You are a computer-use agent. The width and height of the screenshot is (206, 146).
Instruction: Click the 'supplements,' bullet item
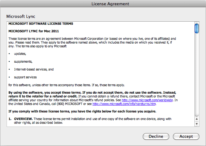point(23,62)
